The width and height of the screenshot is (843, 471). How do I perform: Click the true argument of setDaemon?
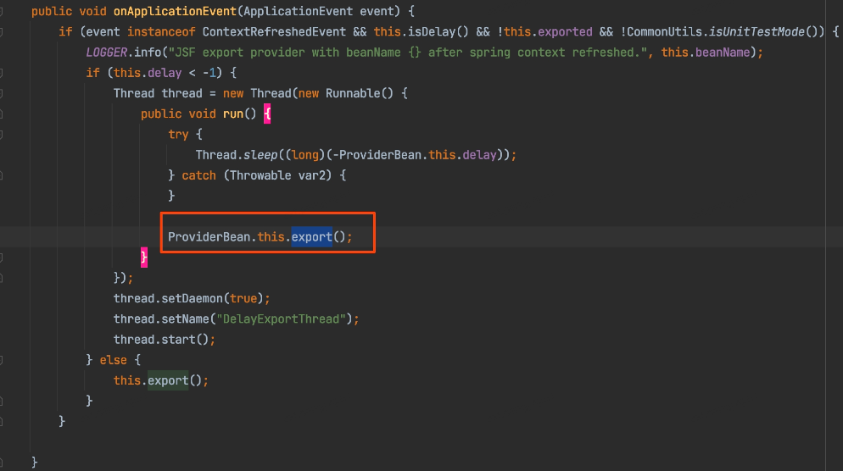click(243, 298)
